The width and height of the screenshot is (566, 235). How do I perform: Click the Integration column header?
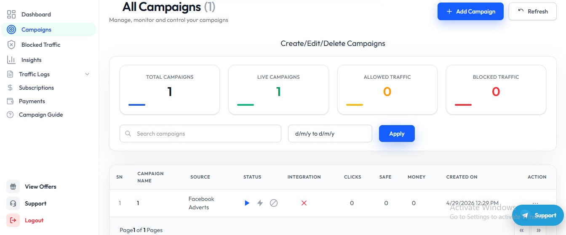tap(304, 177)
